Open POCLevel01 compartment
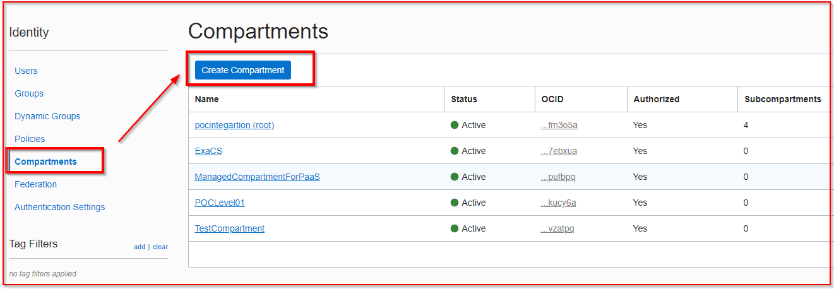Viewport: 834px width, 289px height. point(220,203)
